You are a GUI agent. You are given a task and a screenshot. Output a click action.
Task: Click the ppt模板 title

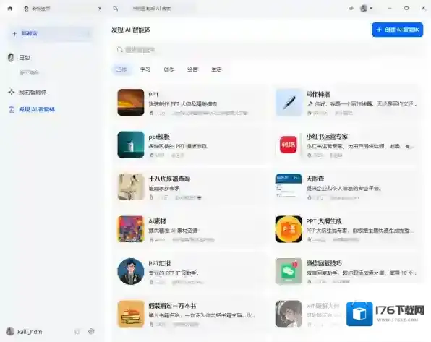tap(159, 137)
